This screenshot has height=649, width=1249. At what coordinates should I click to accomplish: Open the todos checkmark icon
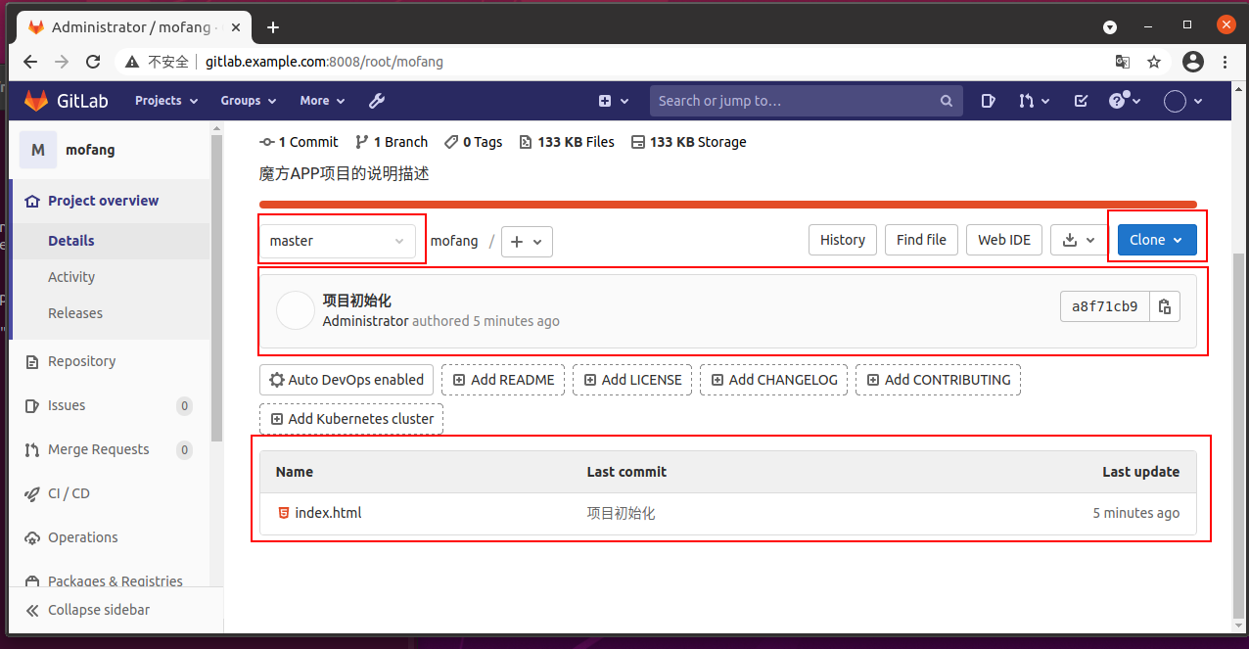tap(1081, 101)
